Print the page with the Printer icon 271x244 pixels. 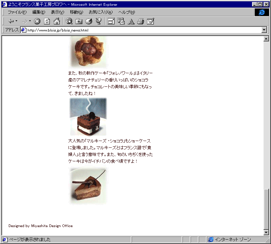click(141, 21)
